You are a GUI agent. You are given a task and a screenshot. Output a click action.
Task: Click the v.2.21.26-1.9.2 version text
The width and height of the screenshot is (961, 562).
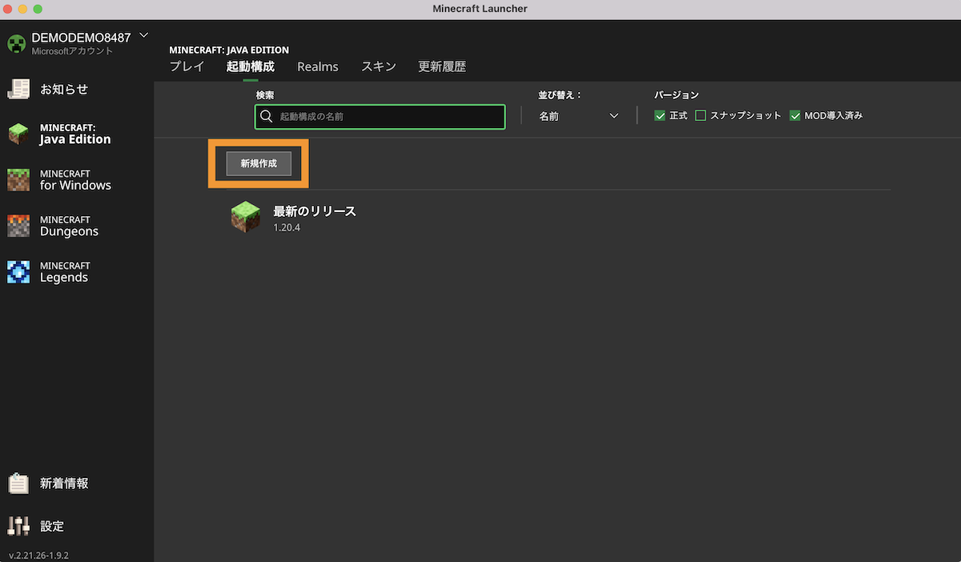(38, 555)
